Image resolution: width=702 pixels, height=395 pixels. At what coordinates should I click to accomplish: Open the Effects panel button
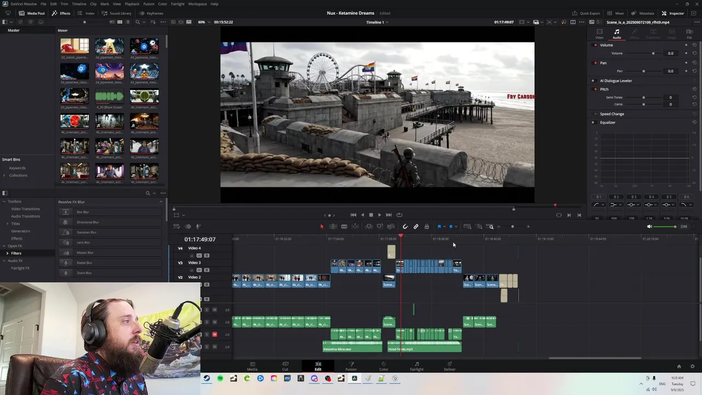(61, 13)
